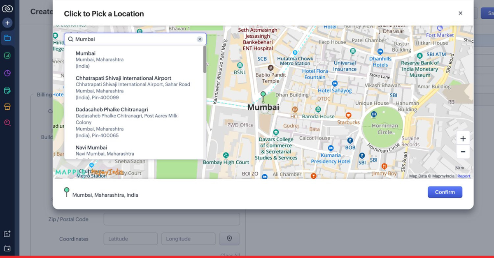Clear the Mumbai search text with the X icon
Image resolution: width=494 pixels, height=258 pixels.
pos(200,39)
